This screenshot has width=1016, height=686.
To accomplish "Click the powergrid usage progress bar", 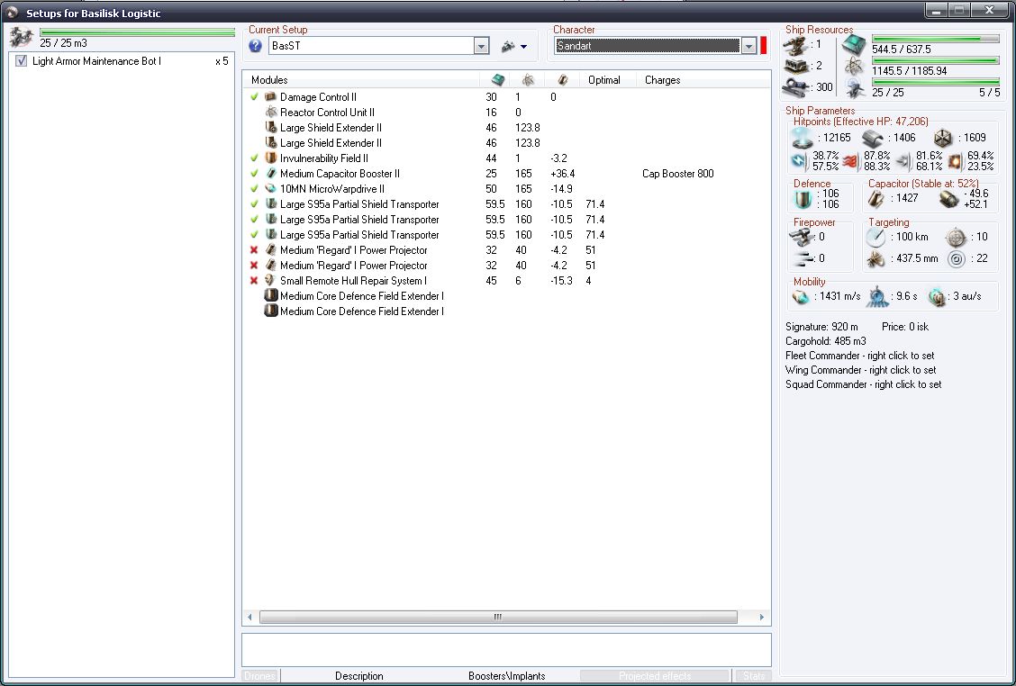I will pos(936,61).
